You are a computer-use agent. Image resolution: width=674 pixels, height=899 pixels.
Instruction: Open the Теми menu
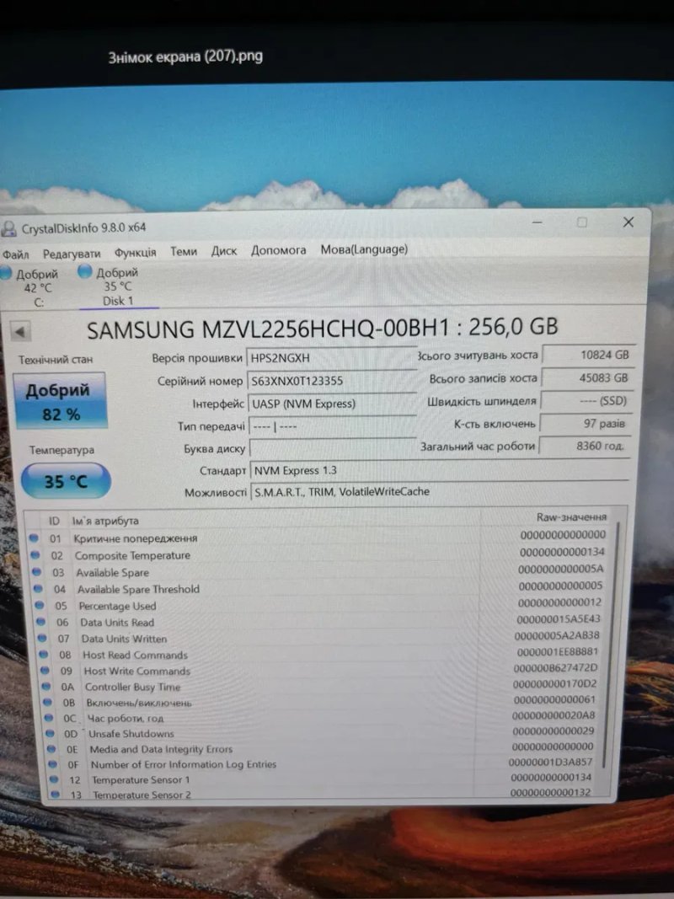point(184,251)
